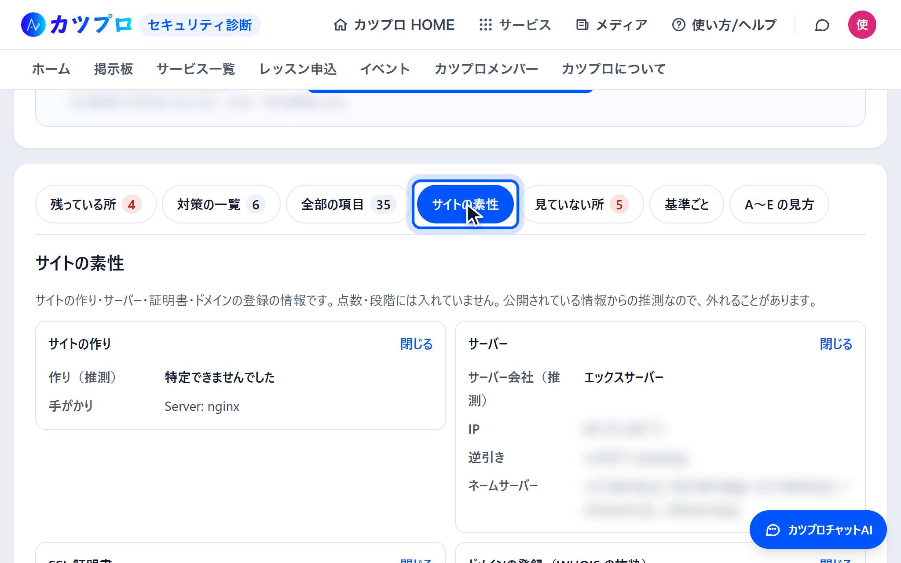
Task: Click 特定できませんでした value
Action: click(x=220, y=377)
